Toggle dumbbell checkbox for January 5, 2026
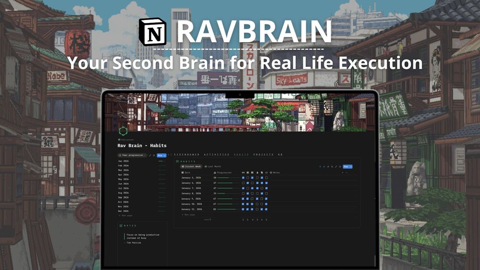The width and height of the screenshot is (480, 270). [x=243, y=178]
